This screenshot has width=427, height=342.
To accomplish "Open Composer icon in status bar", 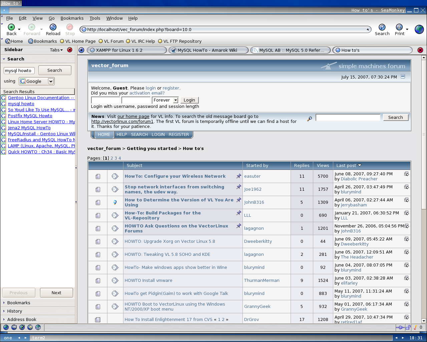I will point(22,327).
